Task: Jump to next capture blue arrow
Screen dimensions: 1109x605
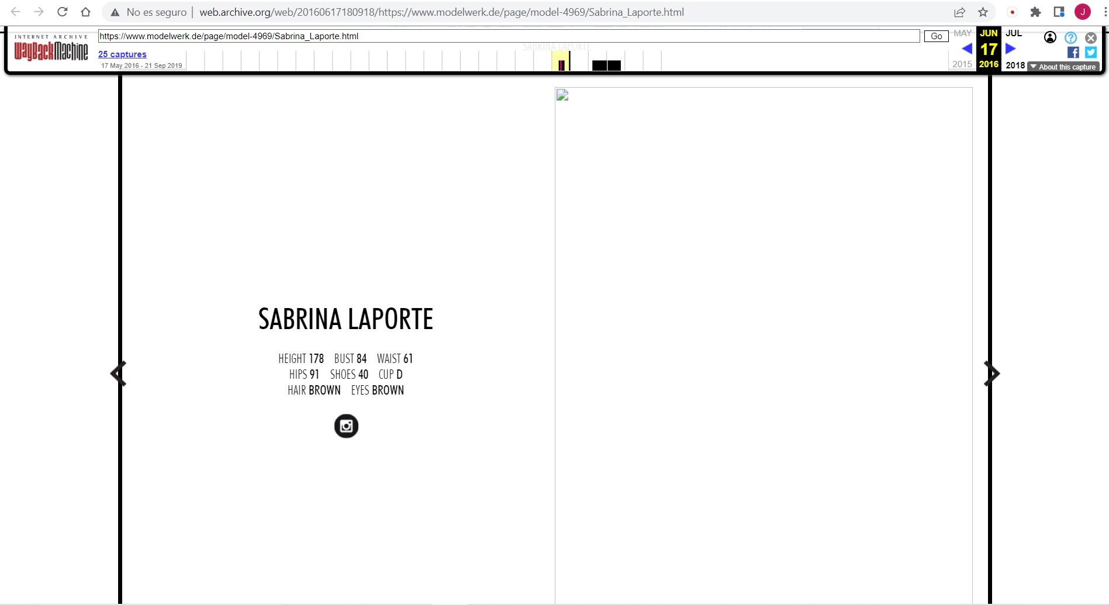Action: pyautogui.click(x=1011, y=49)
